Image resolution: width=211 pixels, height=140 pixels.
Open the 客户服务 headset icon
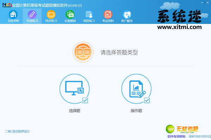pyautogui.click(x=127, y=14)
